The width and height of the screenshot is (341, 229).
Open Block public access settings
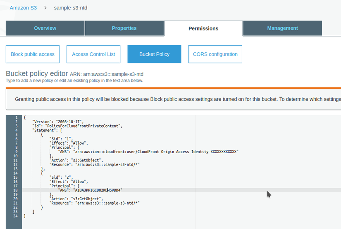[x=33, y=54]
